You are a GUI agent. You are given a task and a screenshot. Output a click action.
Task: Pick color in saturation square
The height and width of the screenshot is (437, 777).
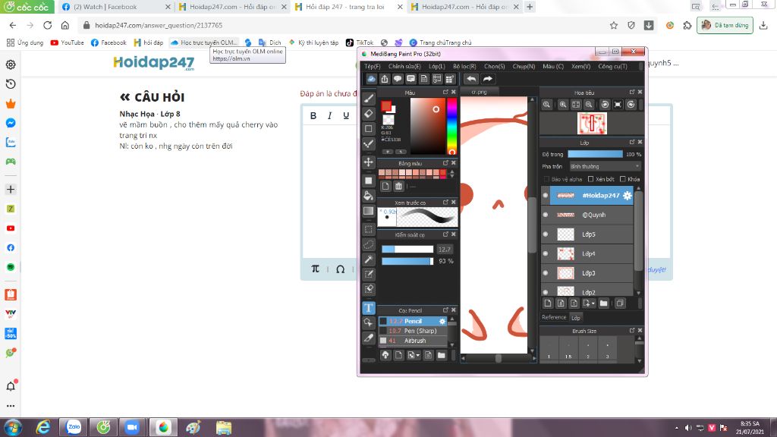pos(428,126)
